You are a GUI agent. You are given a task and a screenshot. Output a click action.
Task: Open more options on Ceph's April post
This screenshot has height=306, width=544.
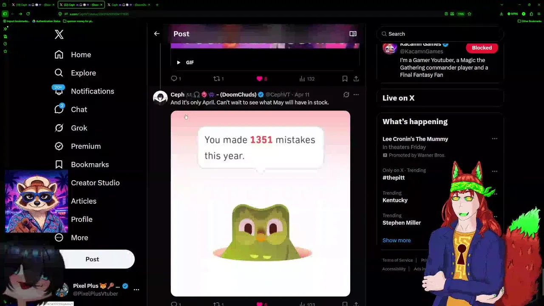[x=356, y=94]
